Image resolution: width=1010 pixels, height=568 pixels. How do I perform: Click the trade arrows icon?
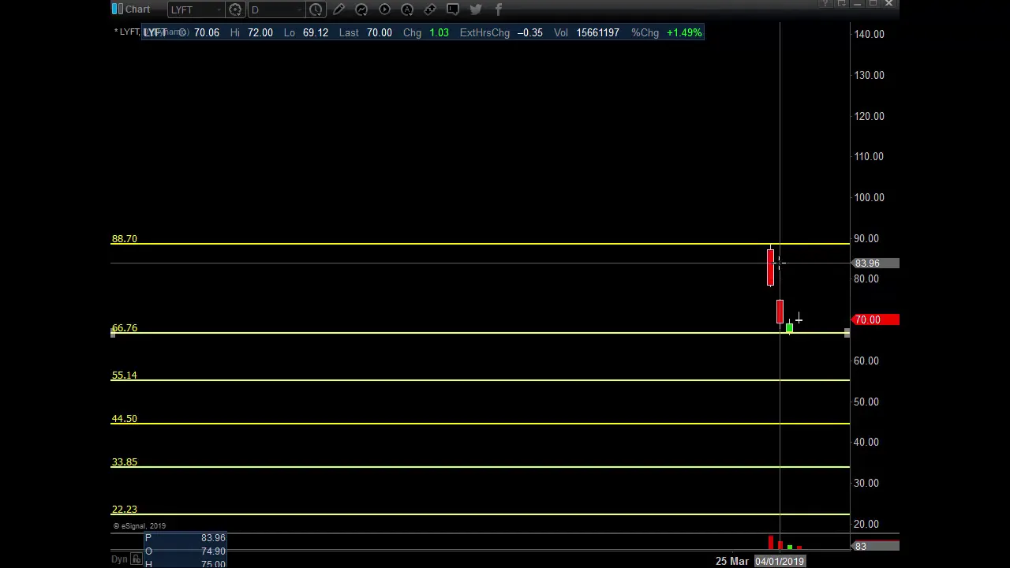click(430, 9)
